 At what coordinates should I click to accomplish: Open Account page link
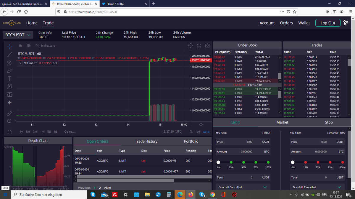(x=267, y=23)
